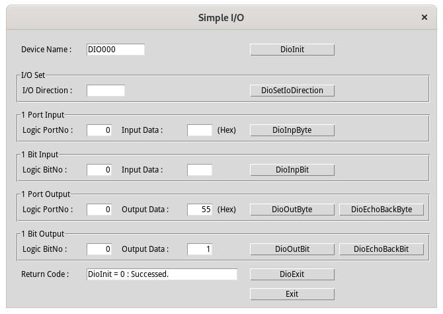443x314 pixels.
Task: Select the Output Data field containing 55
Action: coord(199,210)
